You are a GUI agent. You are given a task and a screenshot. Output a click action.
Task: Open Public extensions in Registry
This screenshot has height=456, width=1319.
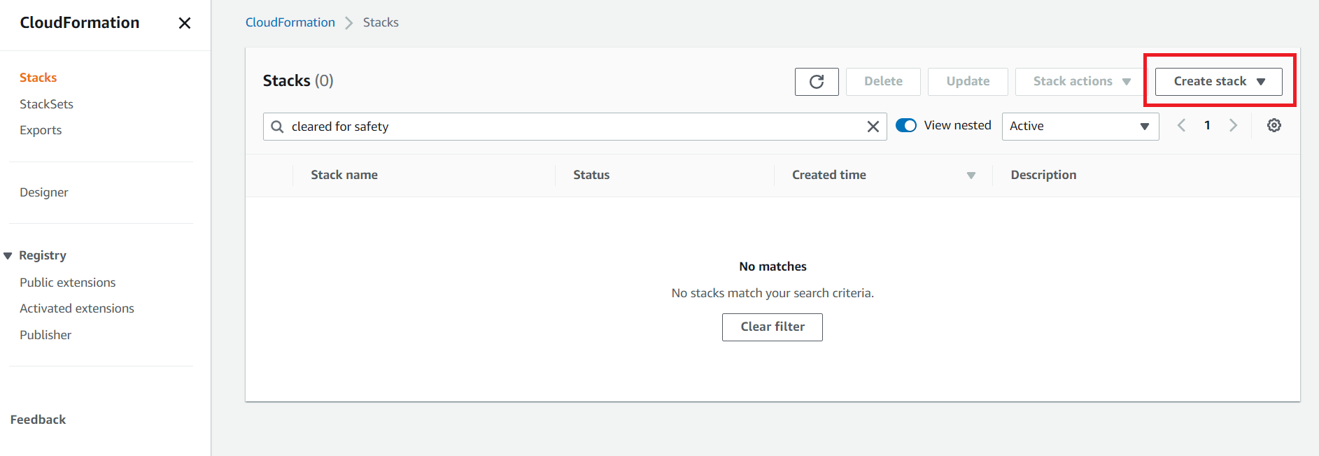coord(68,283)
